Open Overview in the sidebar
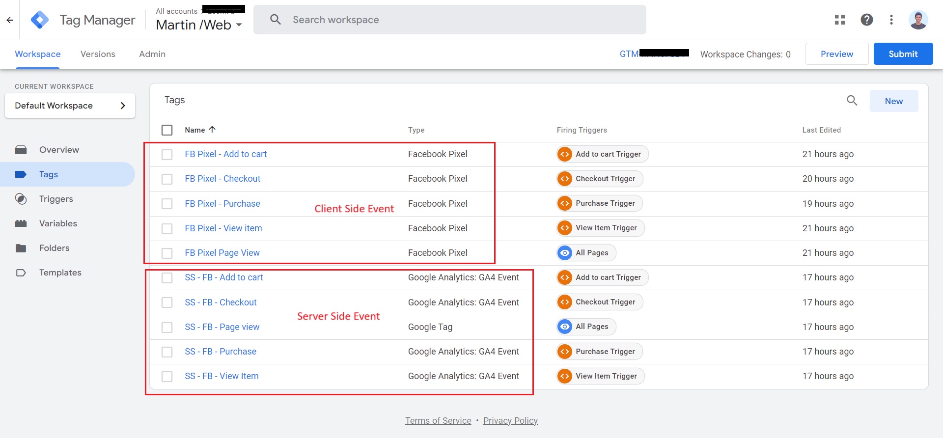The image size is (943, 438). (59, 150)
